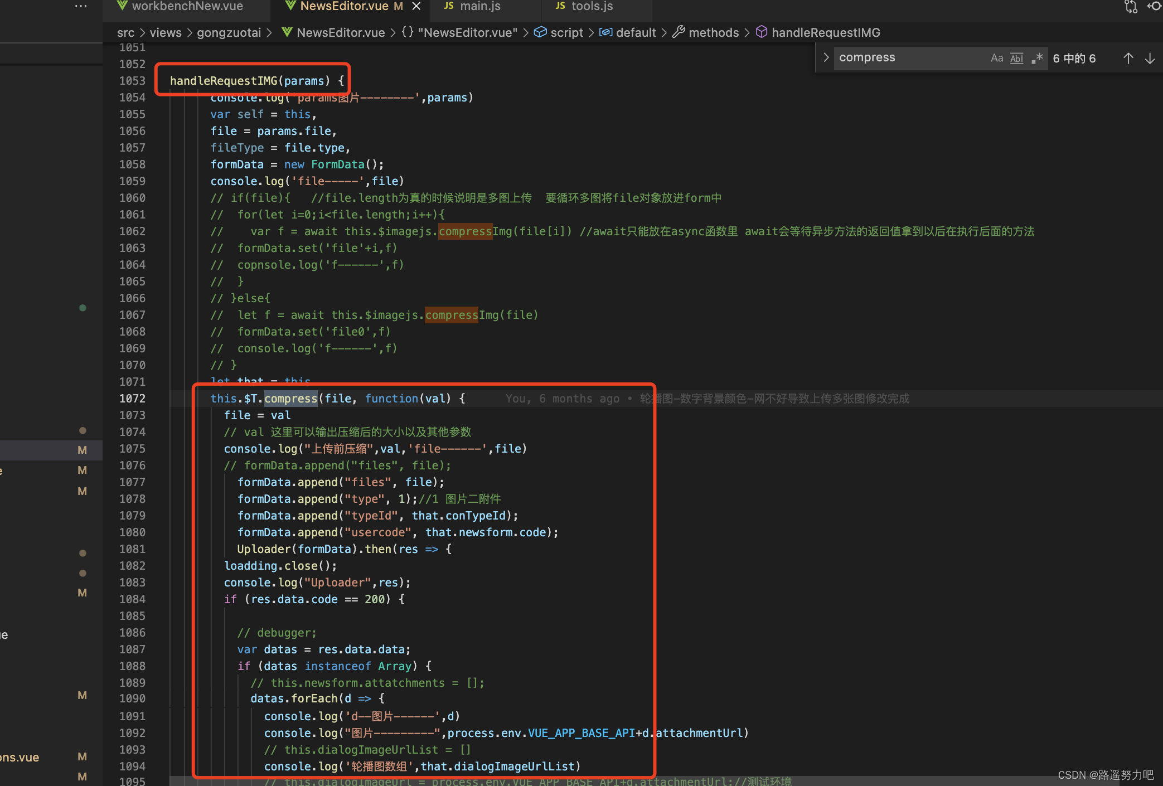Go to next match arrow
The height and width of the screenshot is (786, 1163).
[x=1150, y=58]
